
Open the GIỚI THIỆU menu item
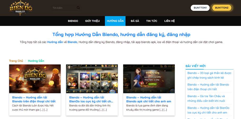click(x=92, y=21)
